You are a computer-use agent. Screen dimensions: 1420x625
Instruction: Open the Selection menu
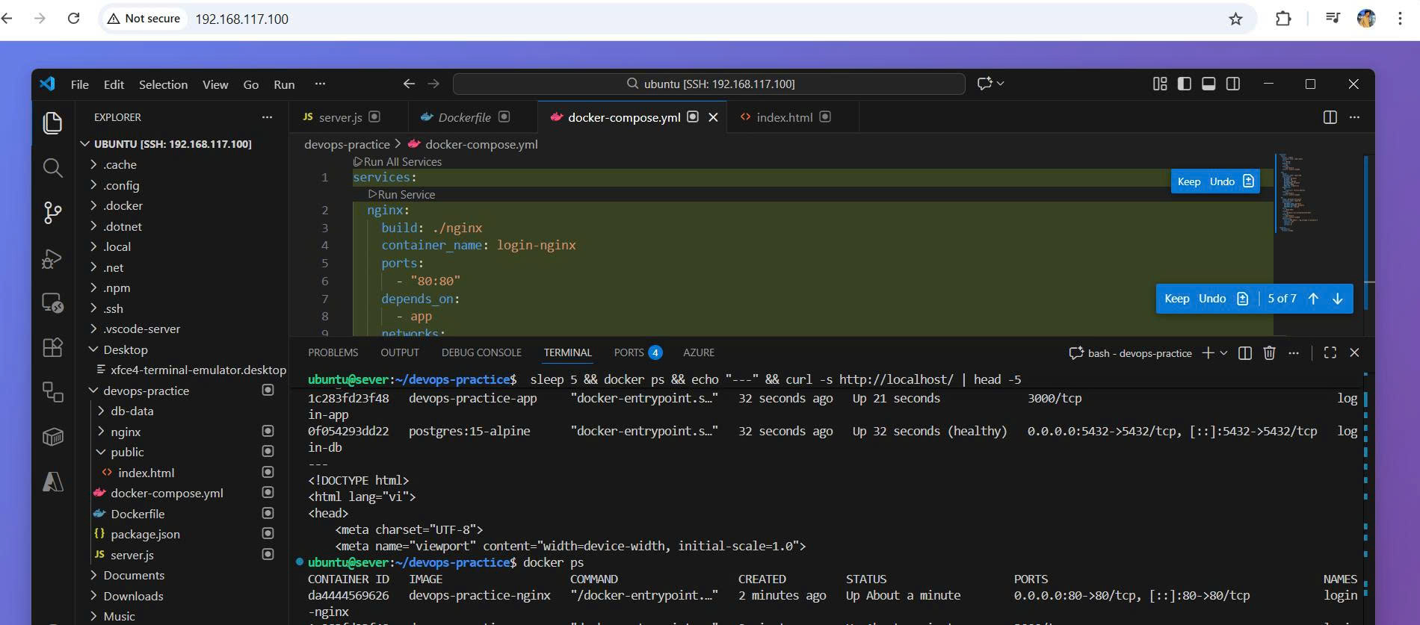(163, 84)
